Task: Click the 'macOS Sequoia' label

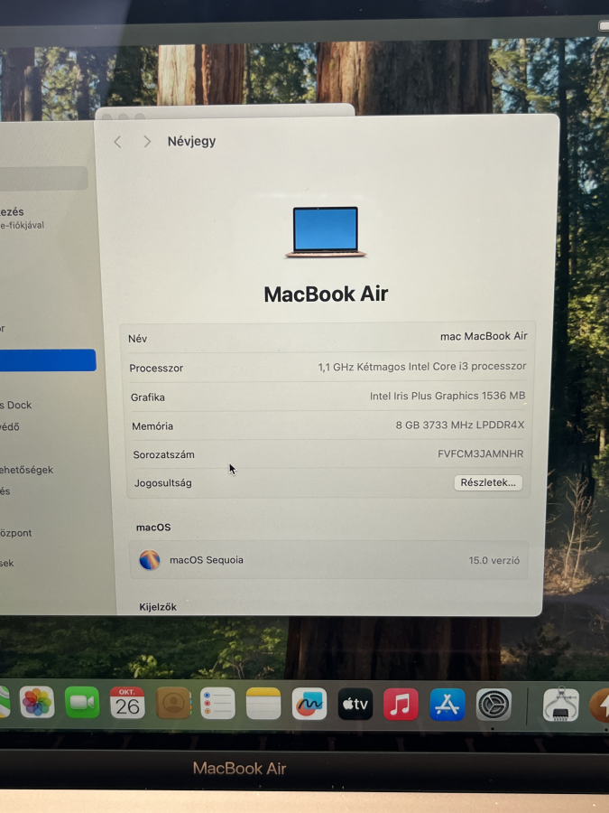Action: pyautogui.click(x=207, y=560)
